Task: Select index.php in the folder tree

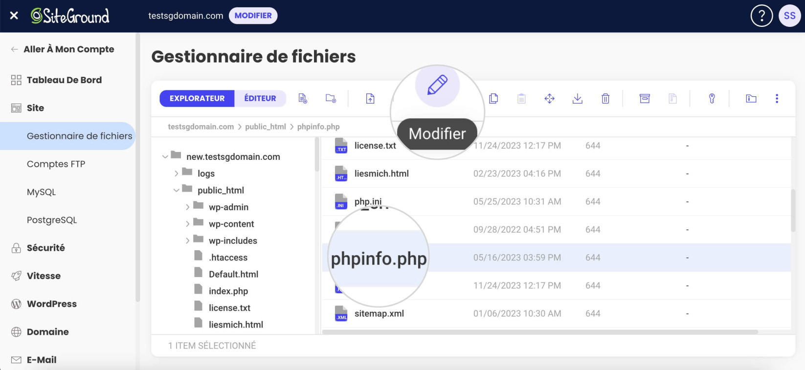Action: click(x=228, y=291)
